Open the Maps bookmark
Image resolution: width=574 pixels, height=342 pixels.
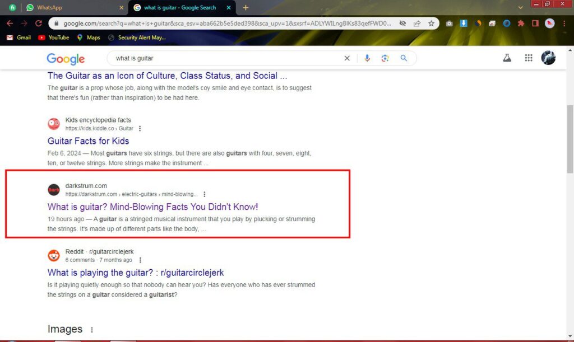88,38
